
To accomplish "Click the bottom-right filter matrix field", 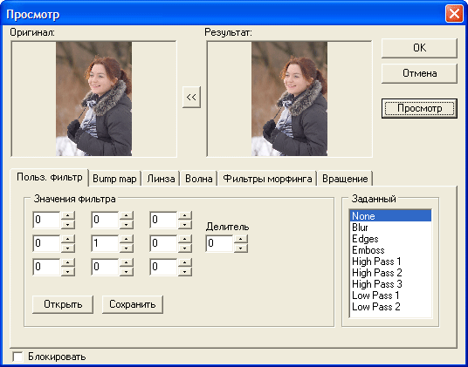I will pos(163,267).
